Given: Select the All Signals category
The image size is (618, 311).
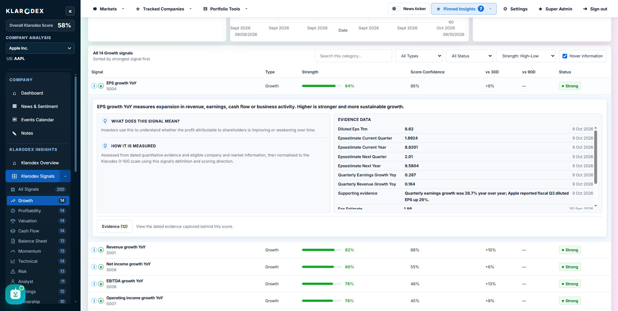Looking at the screenshot, I should coord(38,189).
